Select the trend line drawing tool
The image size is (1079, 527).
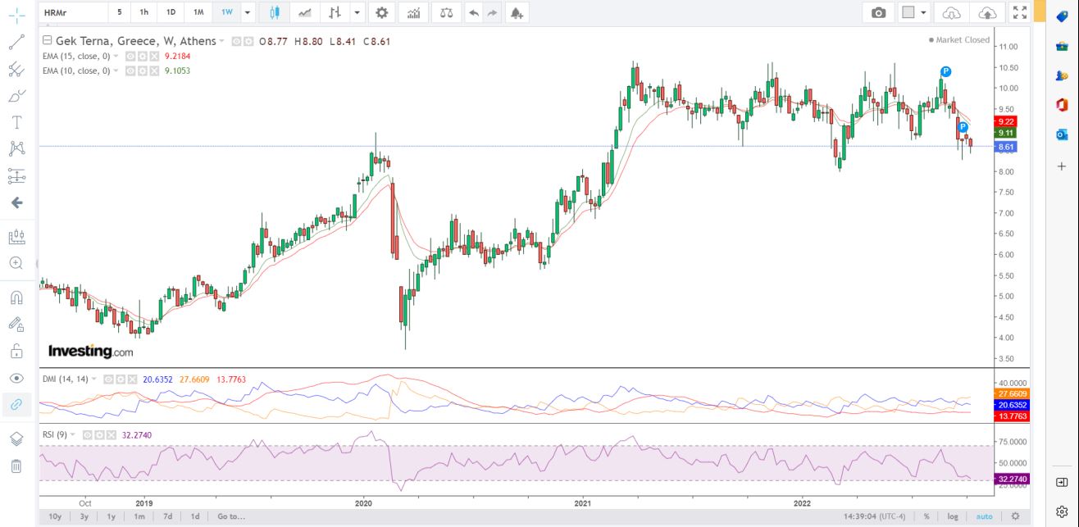click(16, 42)
